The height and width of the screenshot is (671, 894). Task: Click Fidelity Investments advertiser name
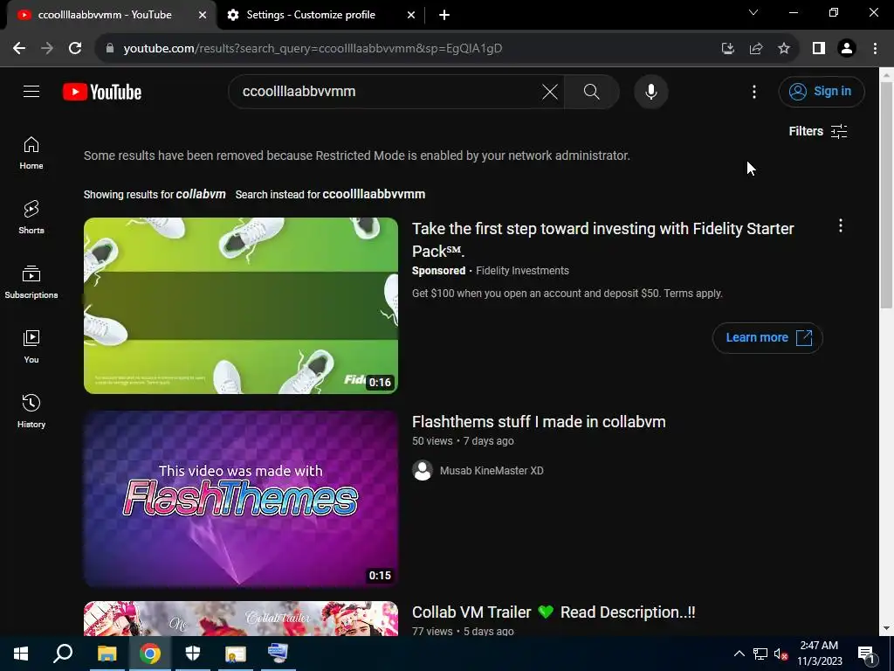[x=522, y=271]
